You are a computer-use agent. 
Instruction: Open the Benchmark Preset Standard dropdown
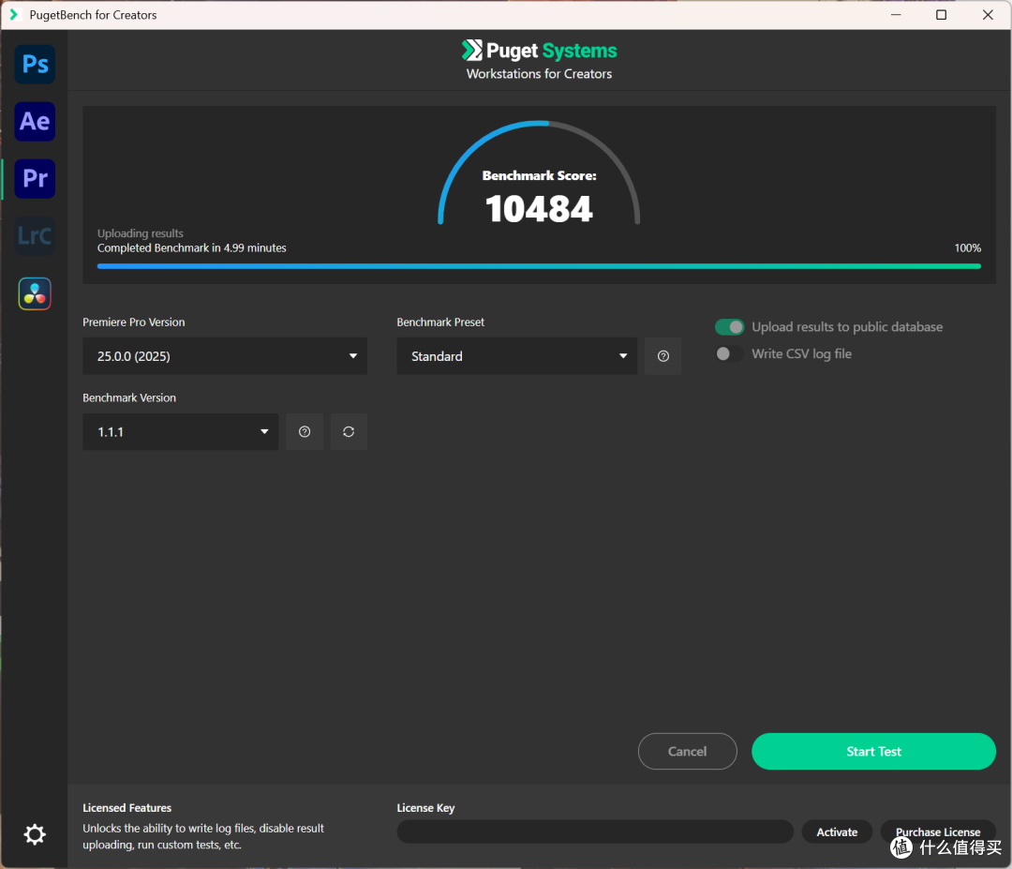[x=517, y=356]
